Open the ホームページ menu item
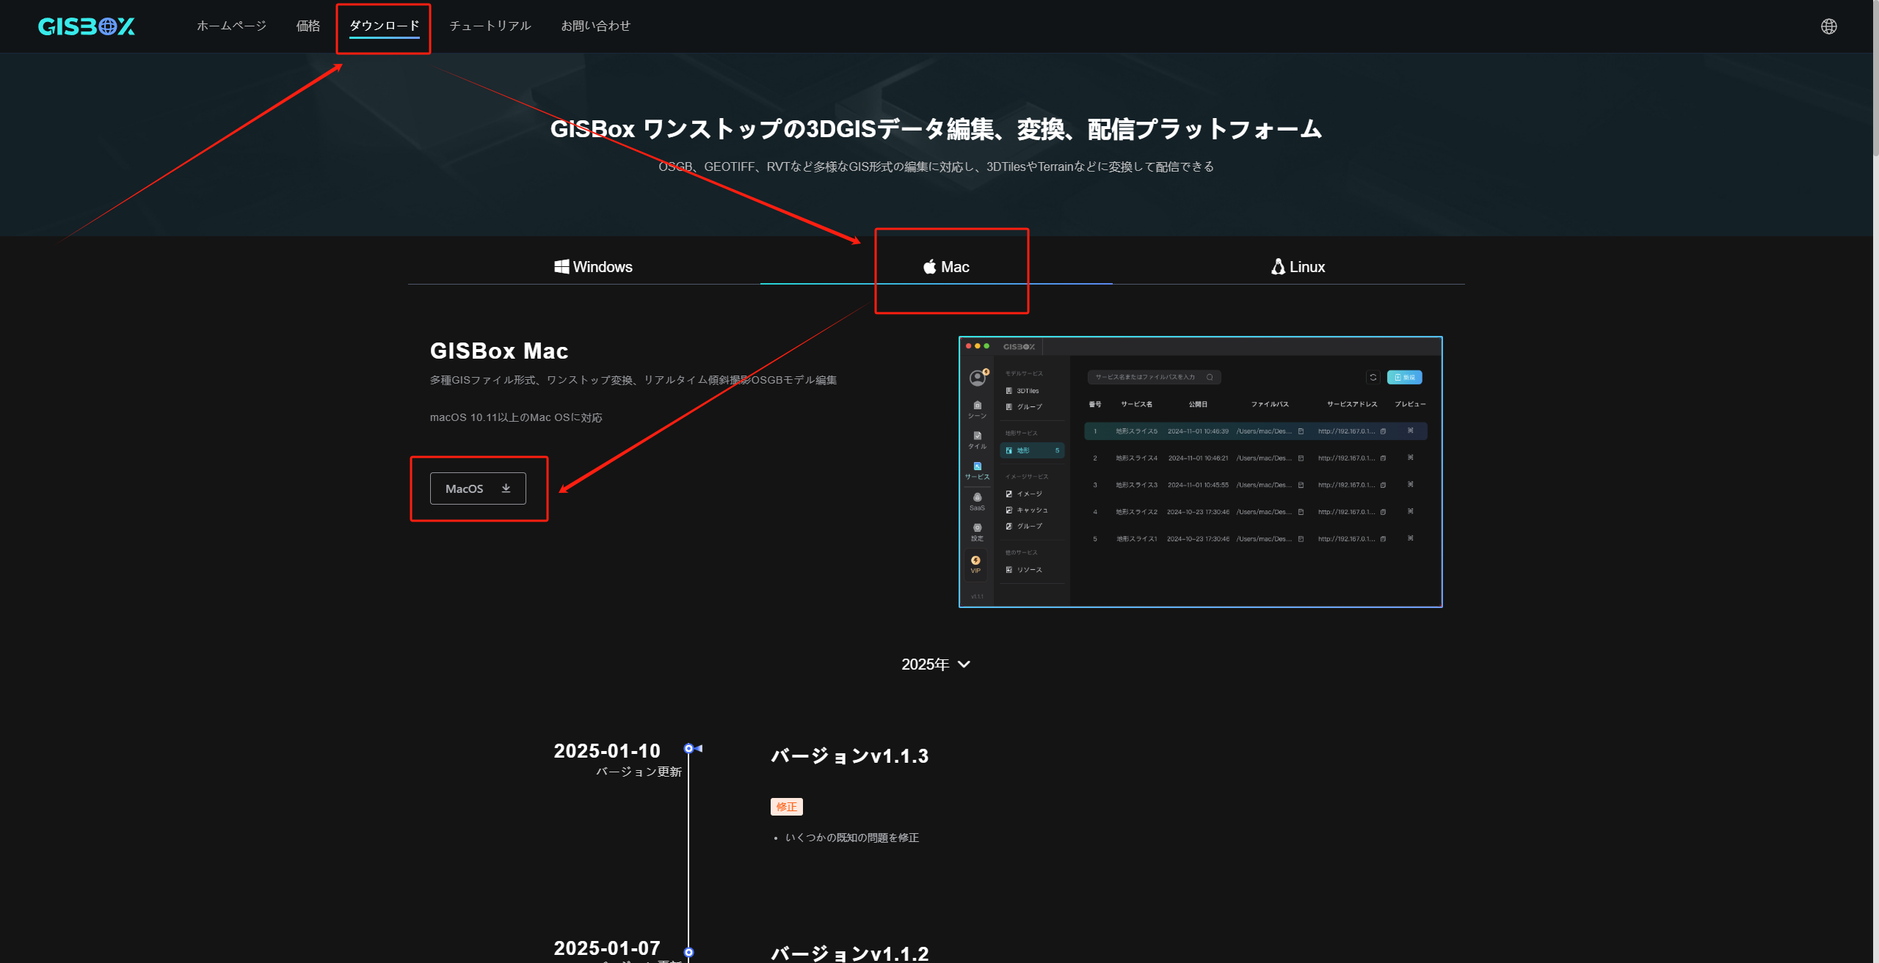The image size is (1879, 963). [231, 26]
